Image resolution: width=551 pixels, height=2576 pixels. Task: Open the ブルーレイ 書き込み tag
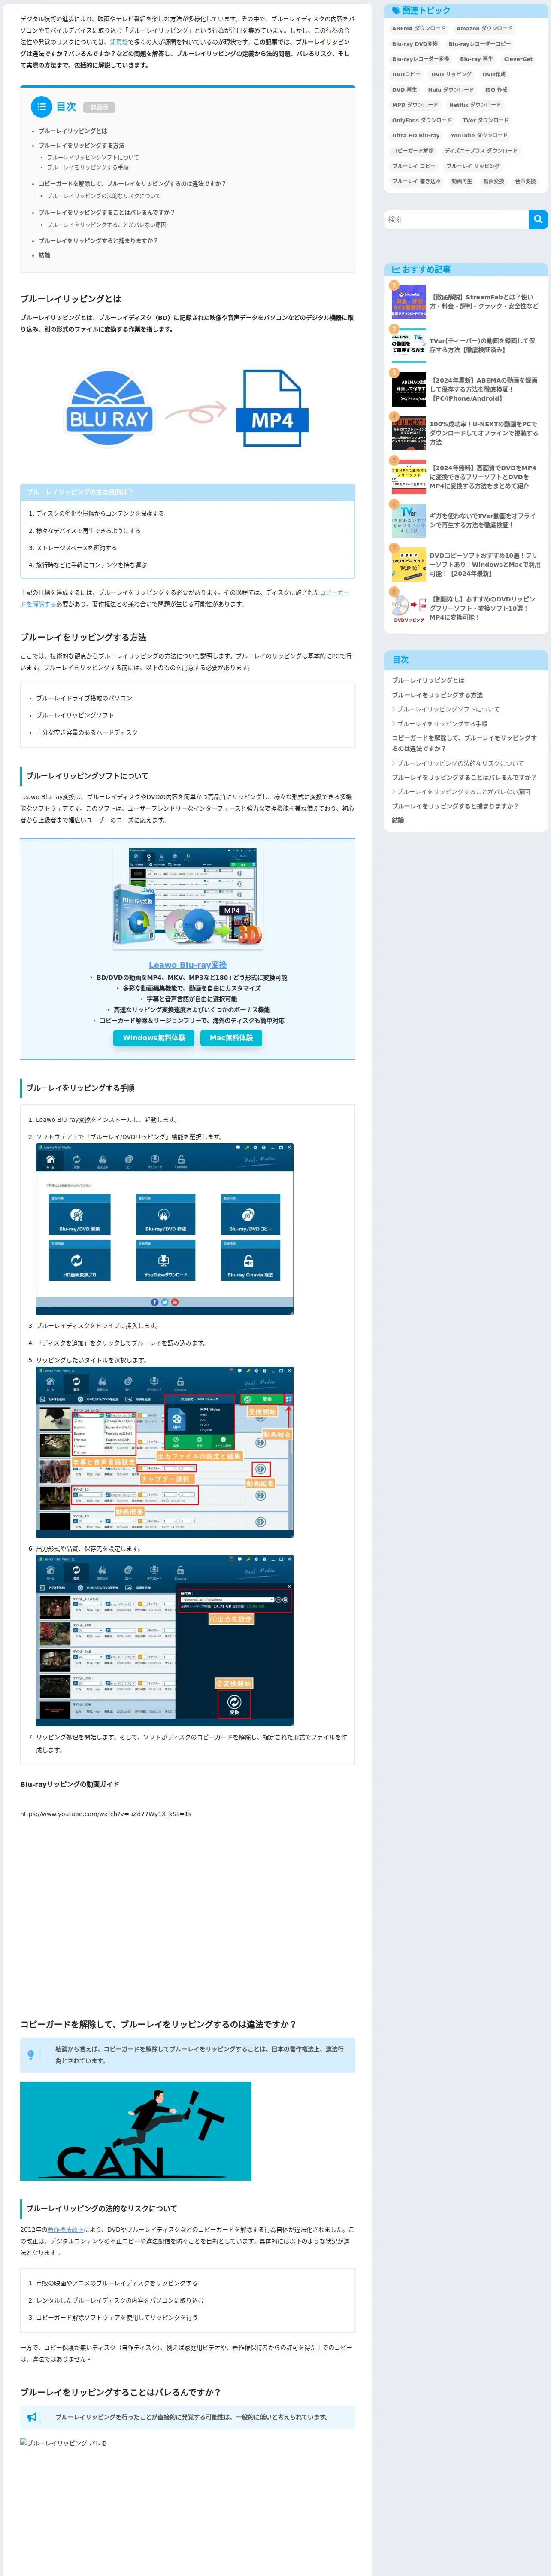click(x=416, y=181)
